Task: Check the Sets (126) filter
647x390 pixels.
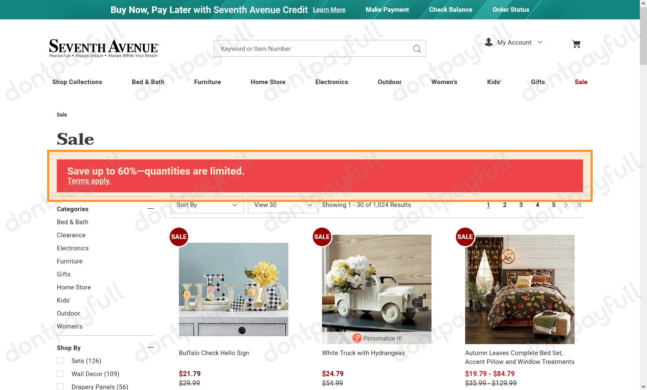Action: tap(60, 361)
